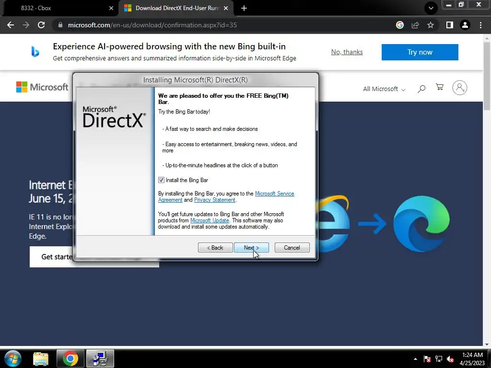Select the Download DirectX End-User Runtime tab

[x=176, y=8]
